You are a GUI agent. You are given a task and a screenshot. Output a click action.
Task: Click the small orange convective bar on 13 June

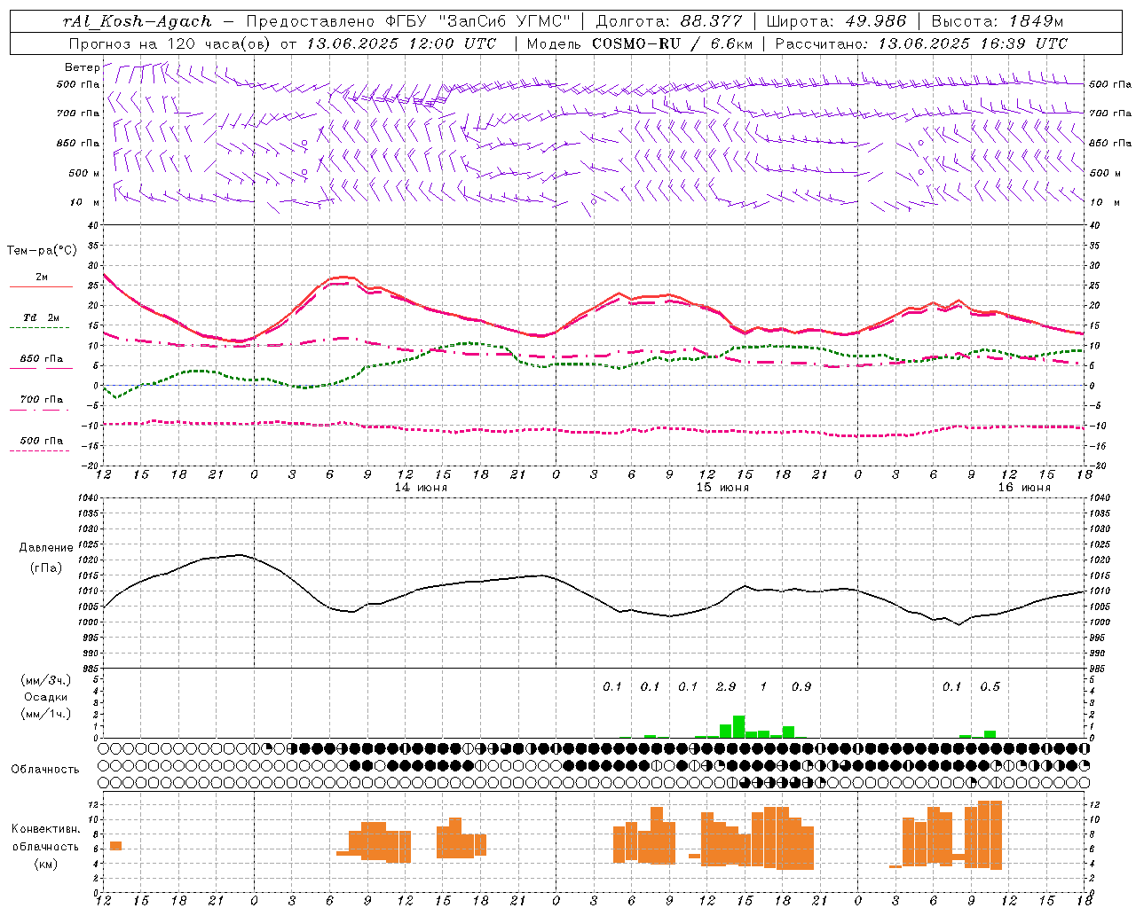pyautogui.click(x=115, y=846)
